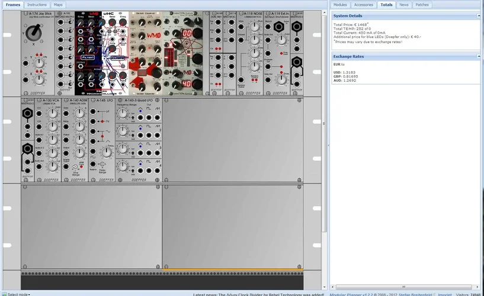
Task: Select the empty blank panel in second row
Action: click(x=233, y=140)
